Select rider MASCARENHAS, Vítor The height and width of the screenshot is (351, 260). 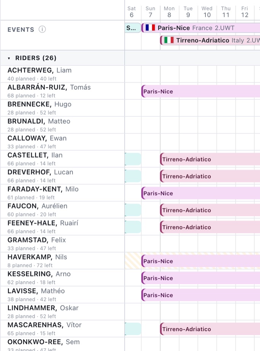click(62, 329)
